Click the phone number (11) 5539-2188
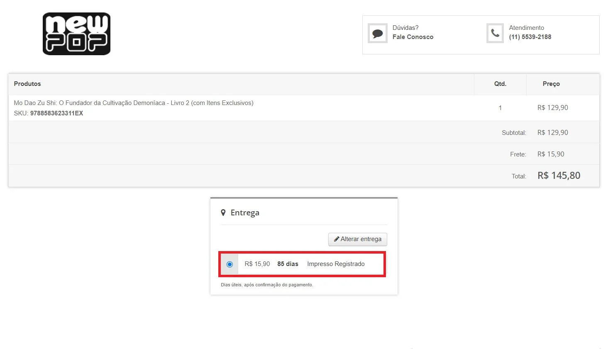Screen dimensions: 608x349 530,37
